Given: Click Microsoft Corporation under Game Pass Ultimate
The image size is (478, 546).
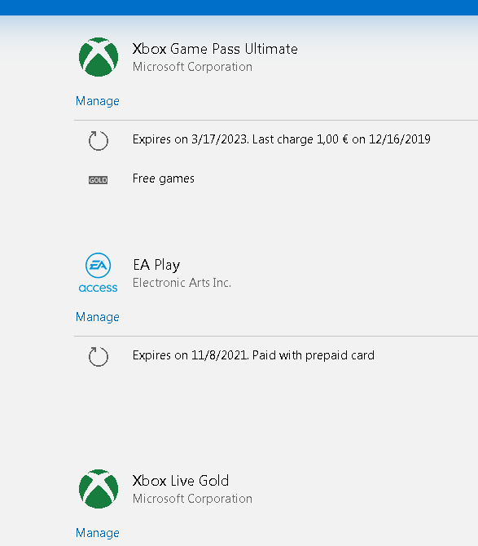Looking at the screenshot, I should click(192, 67).
